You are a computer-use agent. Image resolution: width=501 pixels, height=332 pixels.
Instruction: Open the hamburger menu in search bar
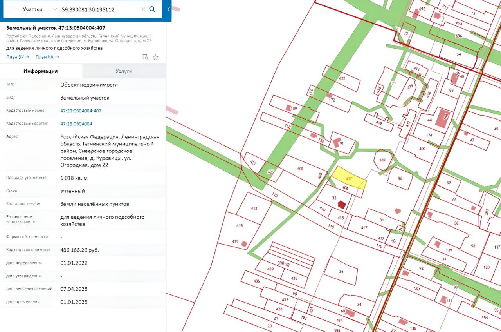coord(12,9)
